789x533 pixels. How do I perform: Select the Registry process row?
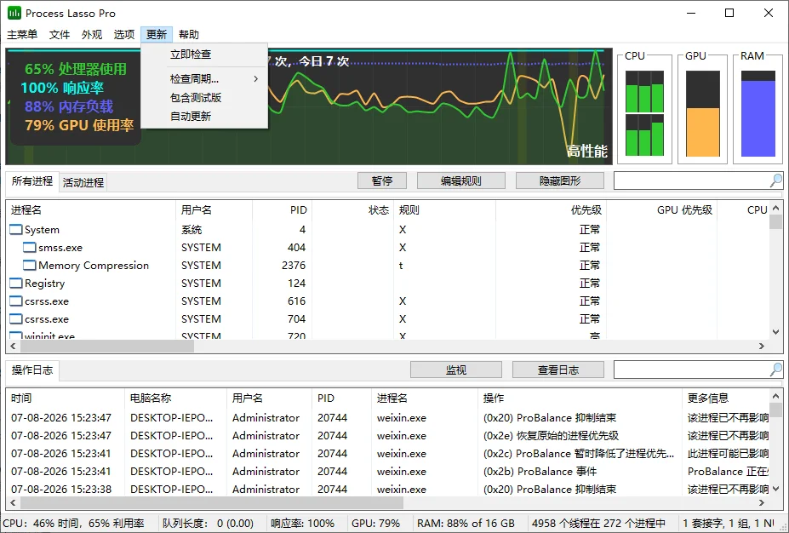tap(387, 283)
